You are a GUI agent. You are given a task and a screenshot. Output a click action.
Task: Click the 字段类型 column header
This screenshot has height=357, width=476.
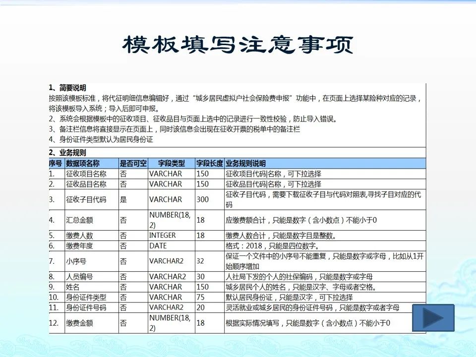[x=171, y=163]
